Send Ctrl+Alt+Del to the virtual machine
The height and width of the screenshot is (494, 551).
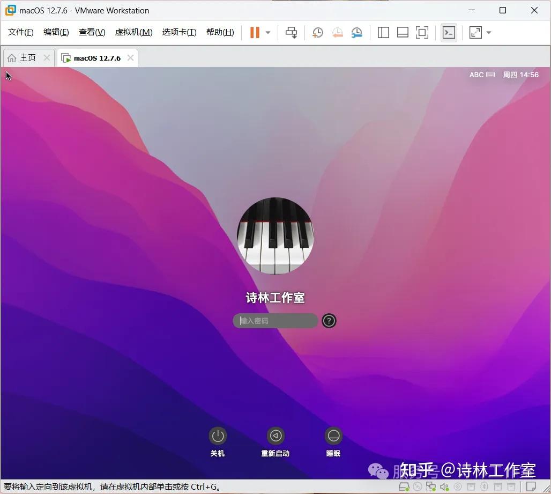(x=292, y=33)
